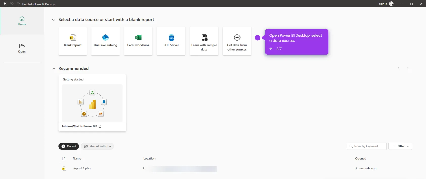Open the account avatar next to Sign in
This screenshot has width=426, height=179.
(391, 4)
